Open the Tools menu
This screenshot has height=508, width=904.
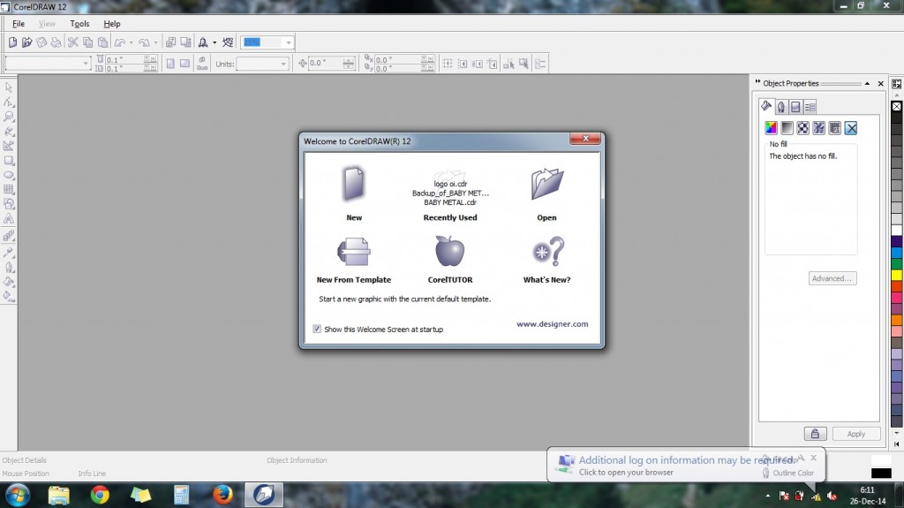pos(79,24)
